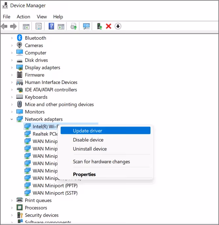Viewport: 219px width, 225px height.
Task: Choose Uninstall device from context menu
Action: (x=106, y=149)
